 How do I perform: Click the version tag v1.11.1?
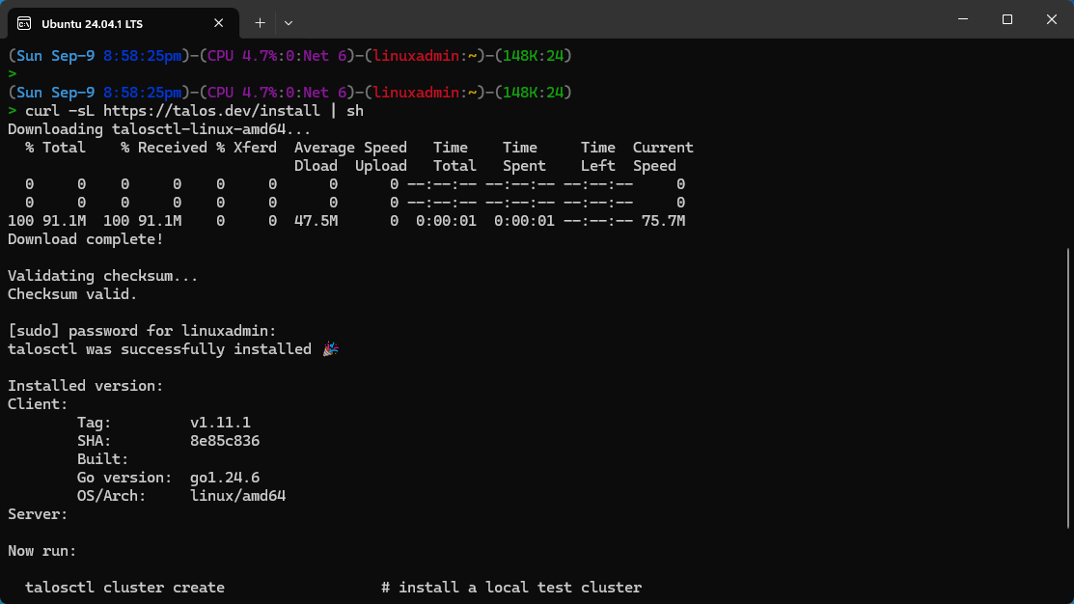(221, 423)
